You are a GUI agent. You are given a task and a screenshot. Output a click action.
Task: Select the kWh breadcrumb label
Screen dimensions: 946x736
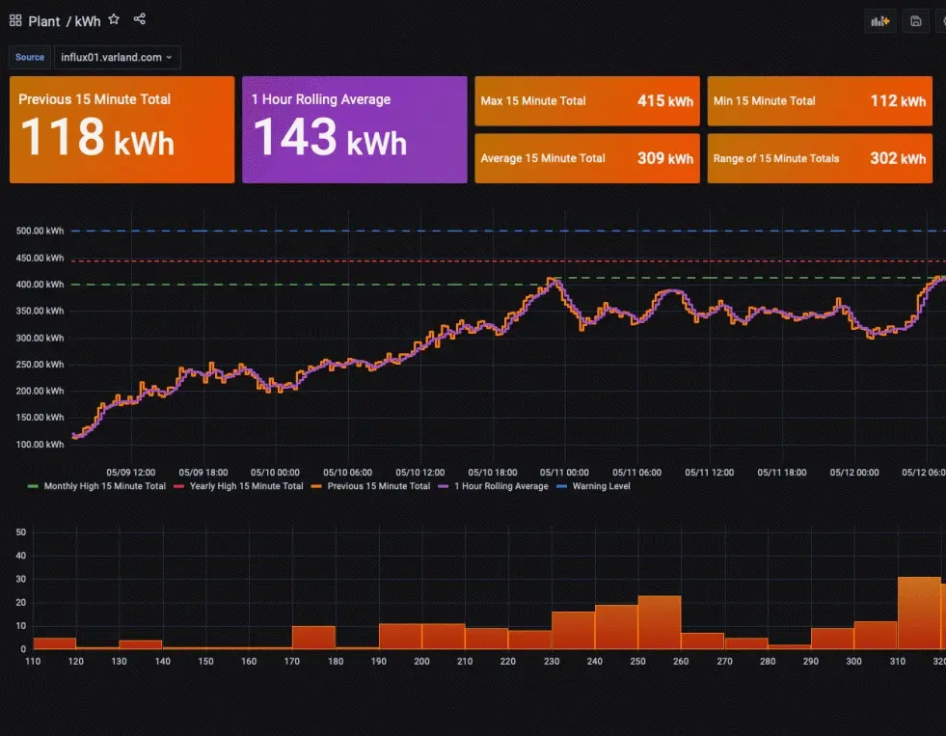click(86, 21)
